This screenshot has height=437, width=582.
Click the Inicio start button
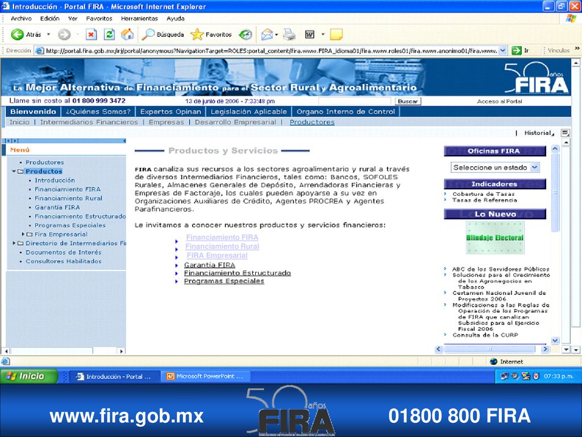pyautogui.click(x=28, y=377)
